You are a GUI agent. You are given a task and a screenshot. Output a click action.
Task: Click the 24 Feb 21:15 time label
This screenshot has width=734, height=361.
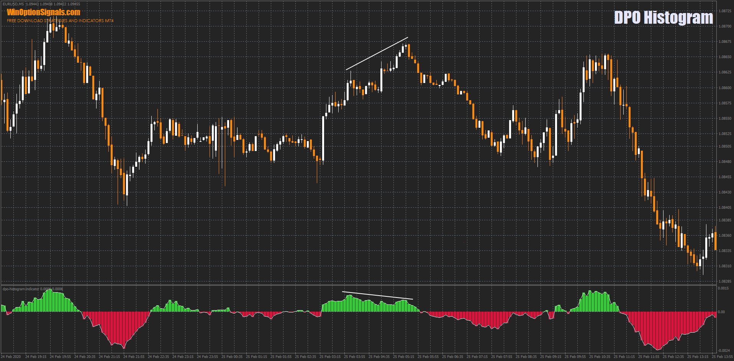coord(109,357)
